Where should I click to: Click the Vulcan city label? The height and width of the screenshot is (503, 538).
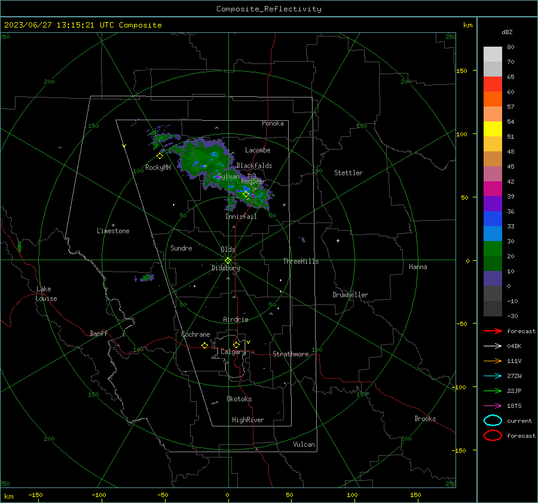click(x=304, y=444)
